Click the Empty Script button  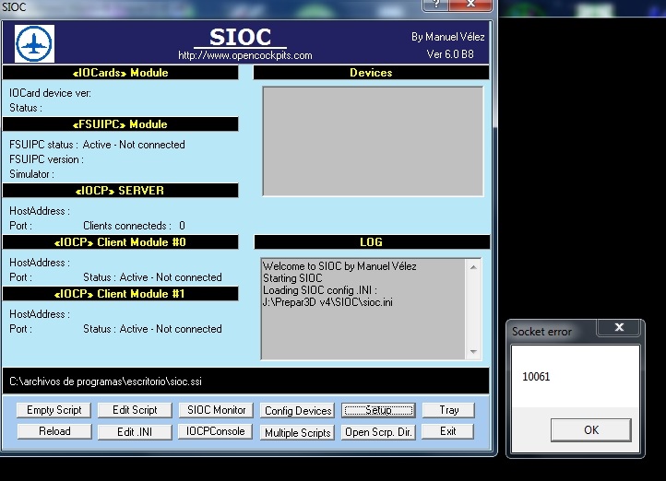tap(54, 410)
